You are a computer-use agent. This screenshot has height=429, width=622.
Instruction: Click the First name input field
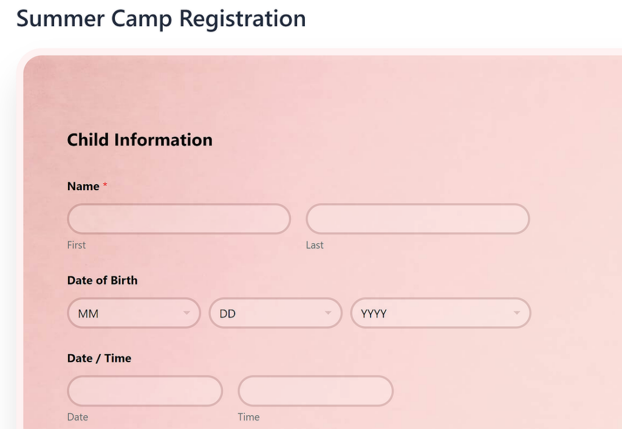[x=178, y=219]
